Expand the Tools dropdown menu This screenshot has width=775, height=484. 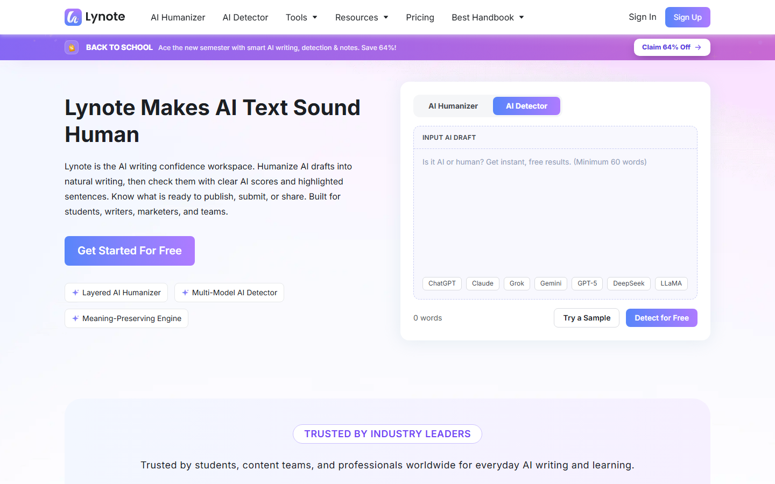click(301, 17)
